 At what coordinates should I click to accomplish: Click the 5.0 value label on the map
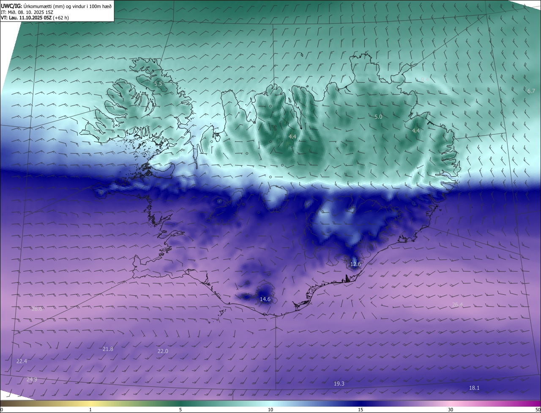coord(378,117)
